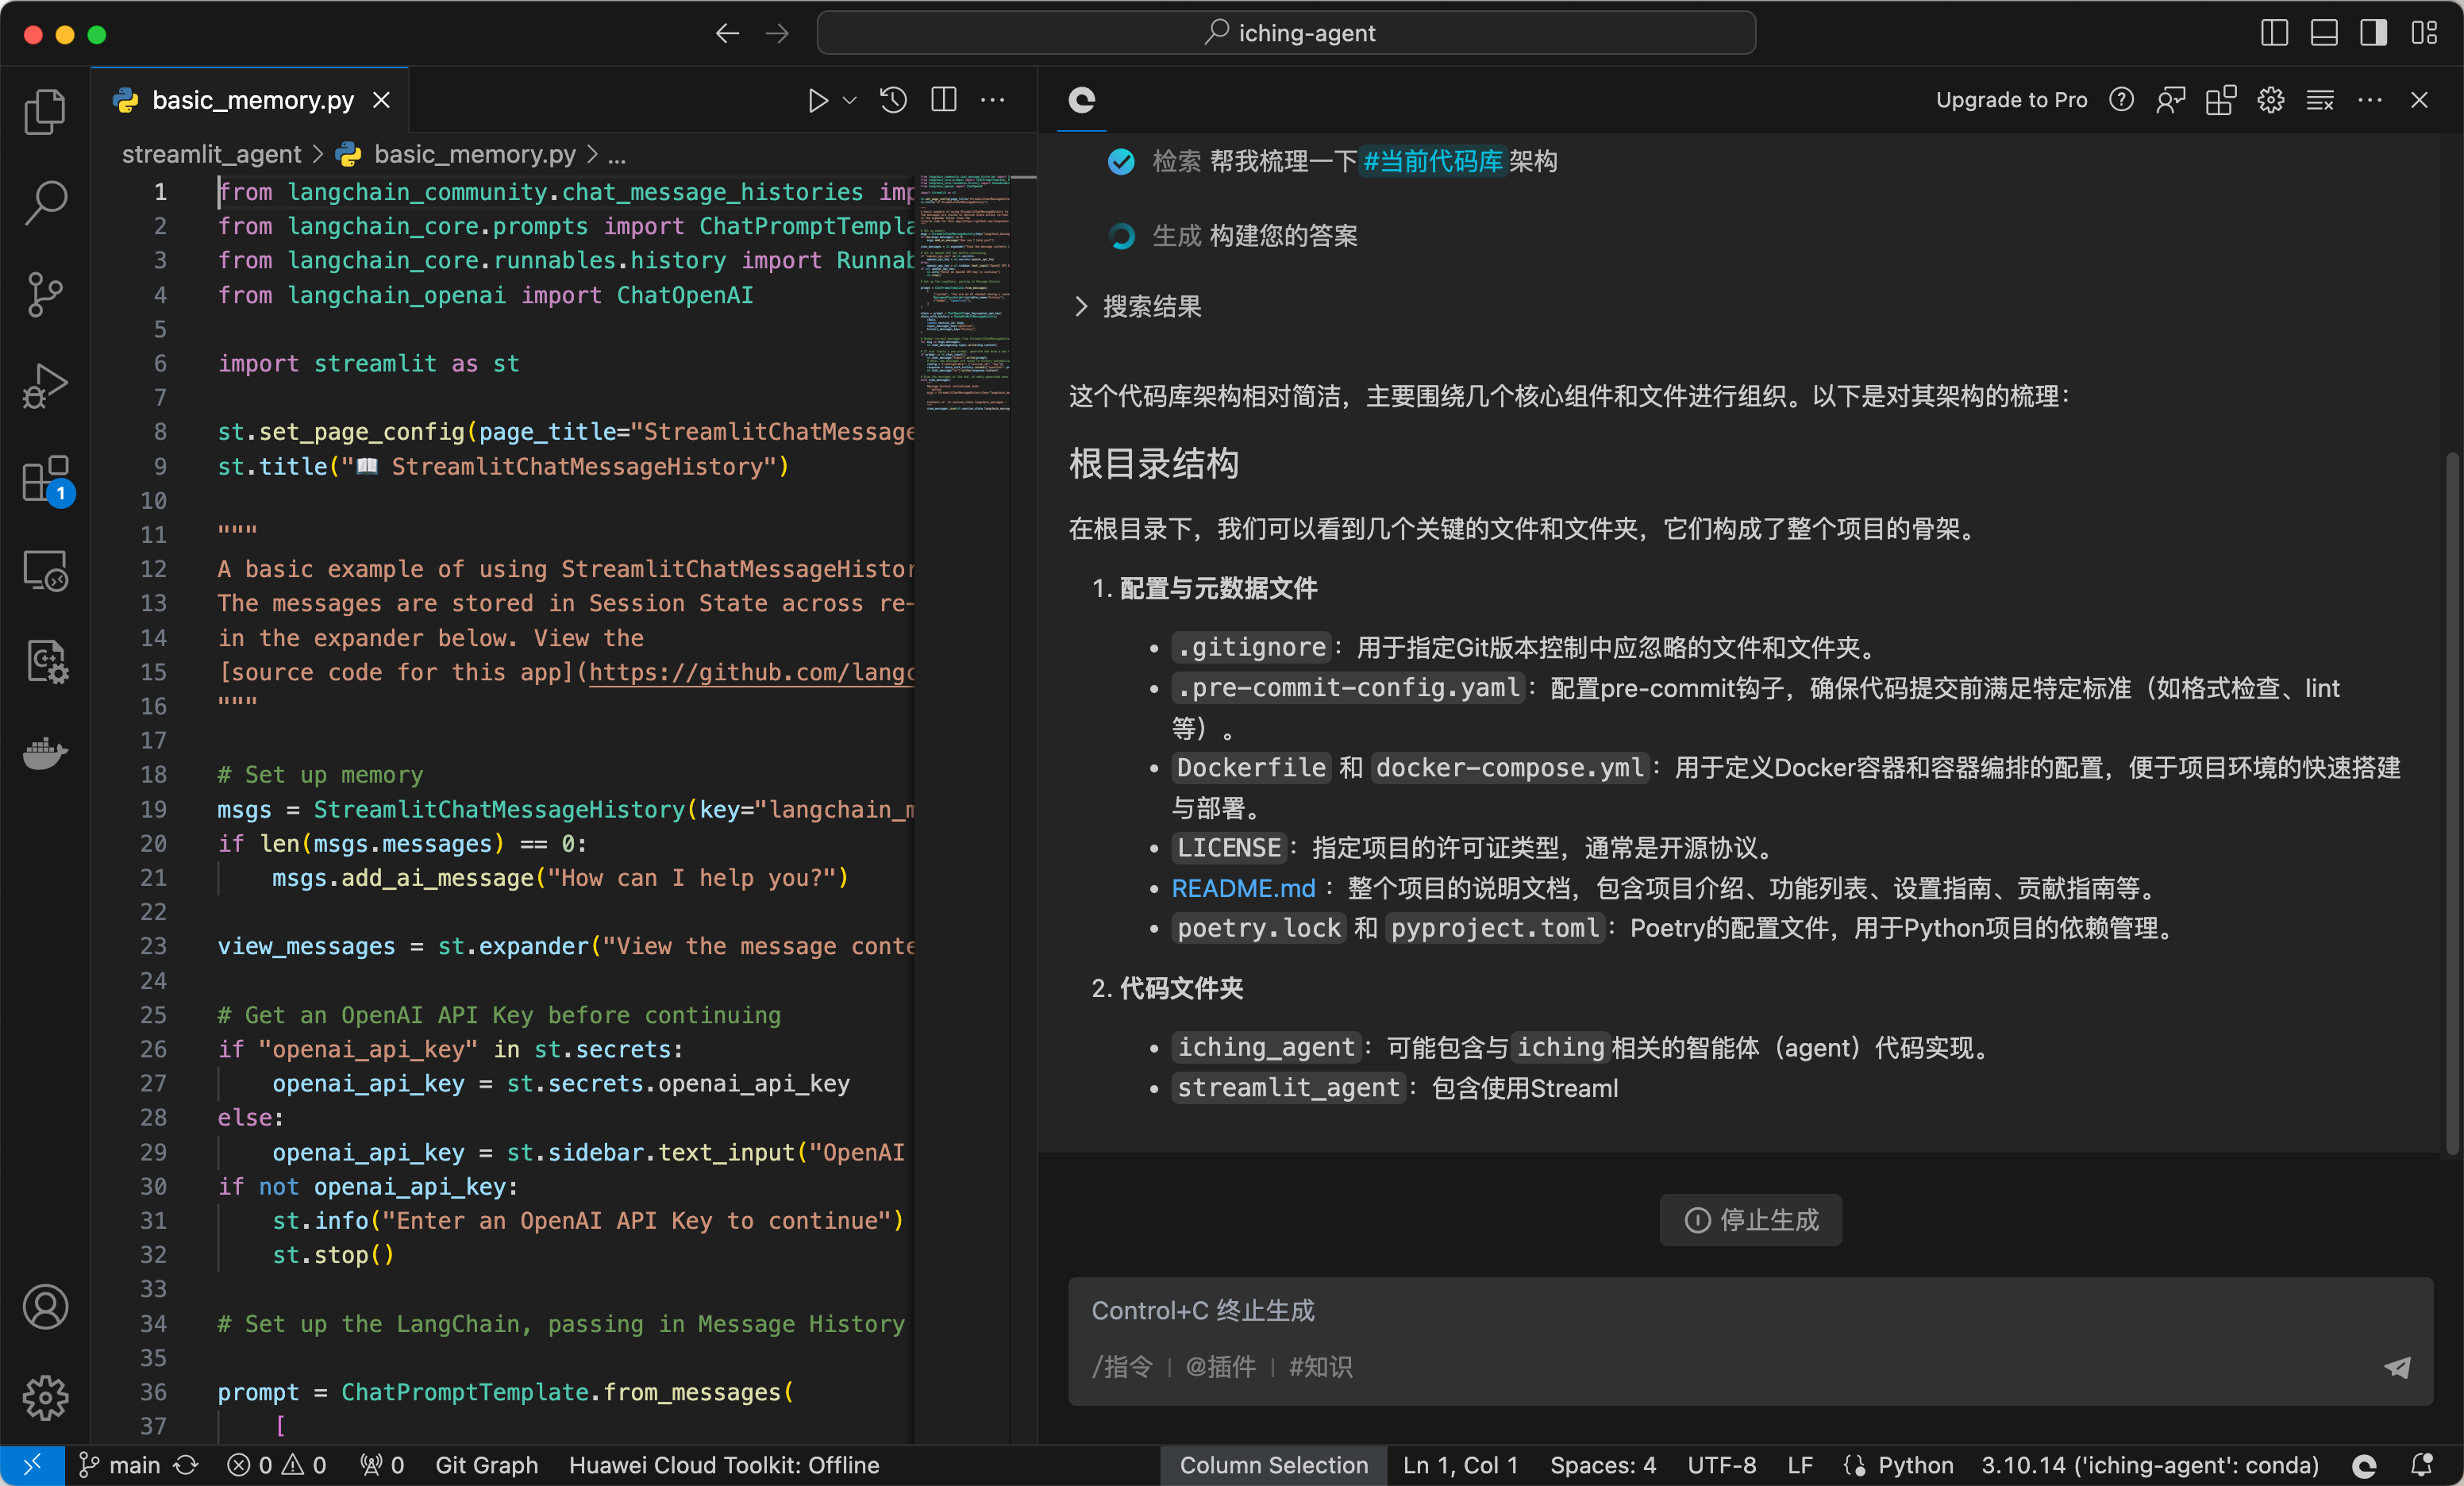Click the CodeGeeX logo tab in chat panel
The width and height of the screenshot is (2464, 1486).
pos(1082,100)
